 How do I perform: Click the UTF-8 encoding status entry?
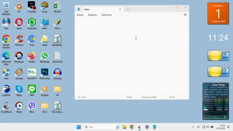tap(171, 97)
